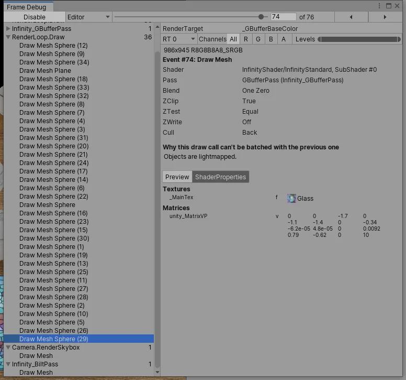Click the event number field showing 74
This screenshot has width=406, height=380.
click(x=283, y=17)
